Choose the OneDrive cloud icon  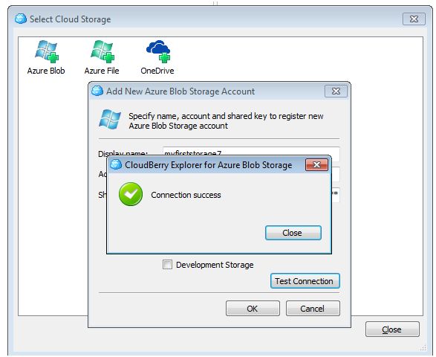point(158,51)
